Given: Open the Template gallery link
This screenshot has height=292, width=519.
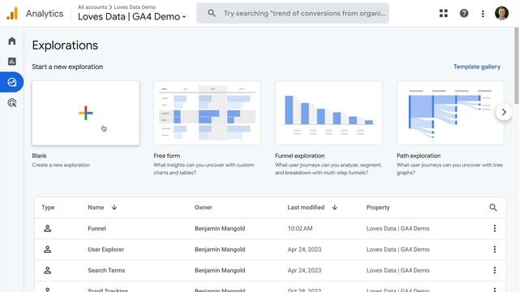Looking at the screenshot, I should click(x=477, y=67).
